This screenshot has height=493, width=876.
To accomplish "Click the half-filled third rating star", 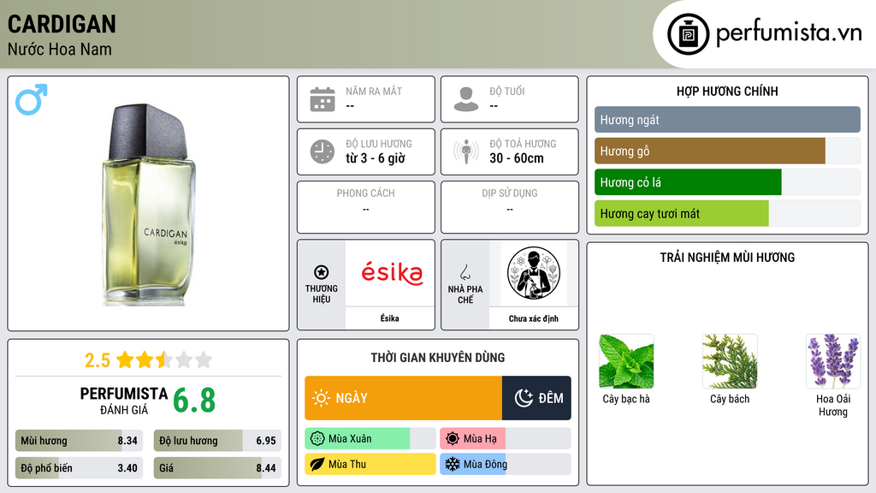I will click(x=164, y=359).
